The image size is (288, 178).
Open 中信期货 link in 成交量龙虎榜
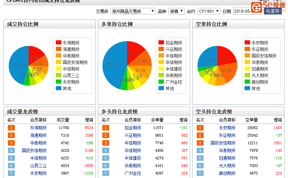(38, 158)
